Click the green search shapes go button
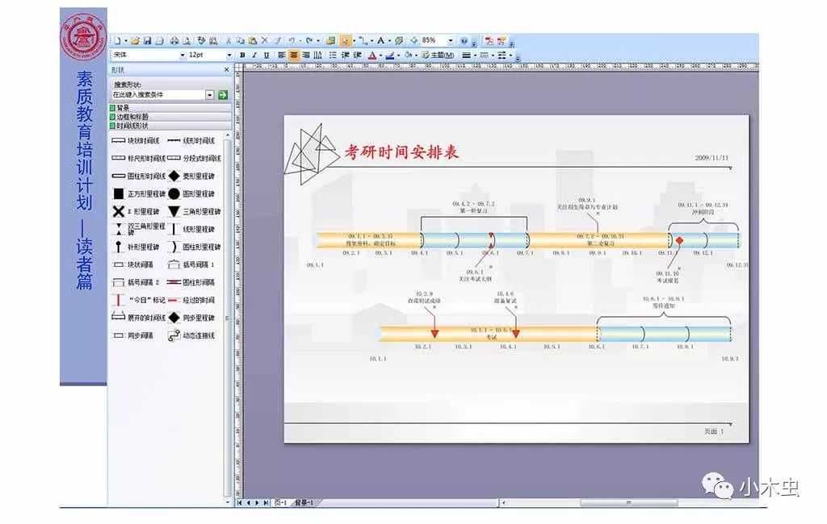 [x=223, y=94]
